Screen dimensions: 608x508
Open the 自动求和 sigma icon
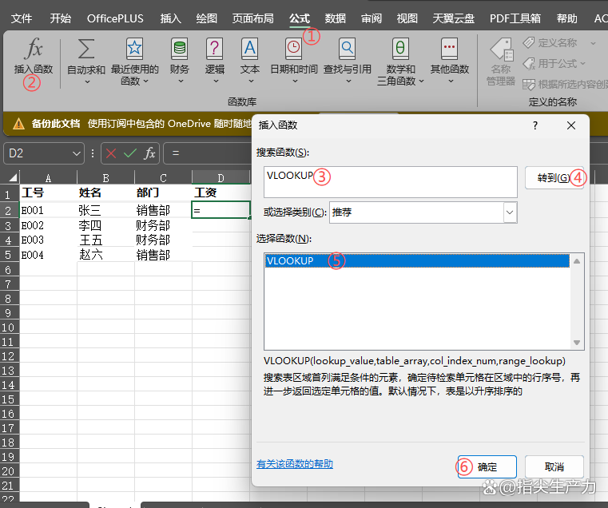pyautogui.click(x=86, y=49)
